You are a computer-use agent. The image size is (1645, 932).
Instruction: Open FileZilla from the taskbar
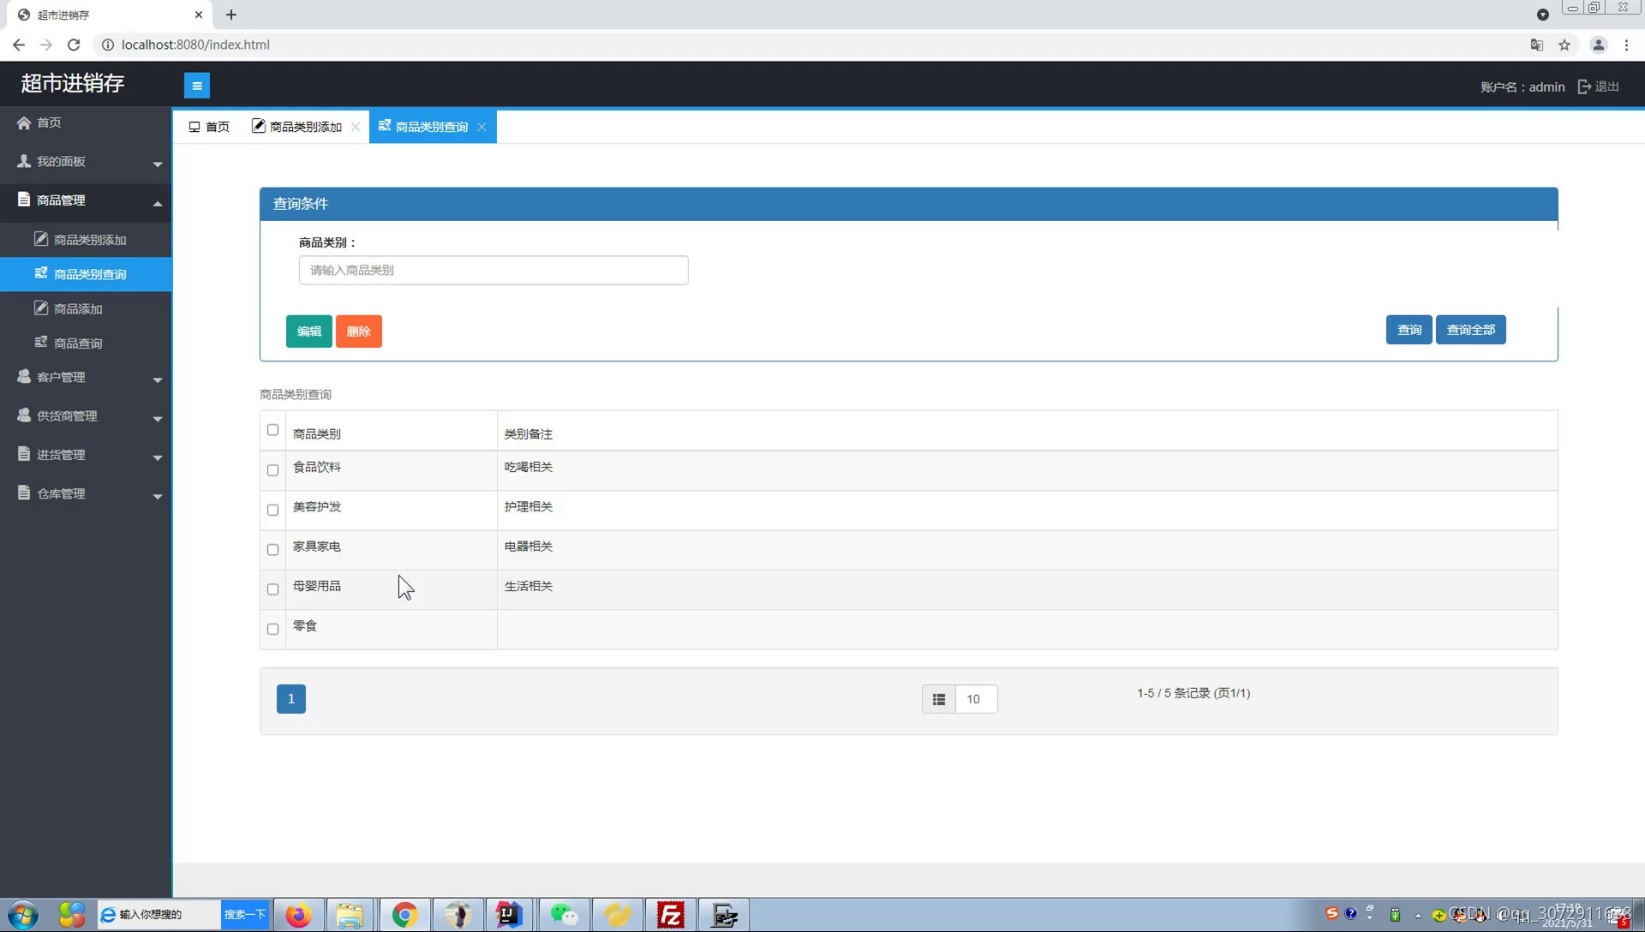(x=670, y=915)
